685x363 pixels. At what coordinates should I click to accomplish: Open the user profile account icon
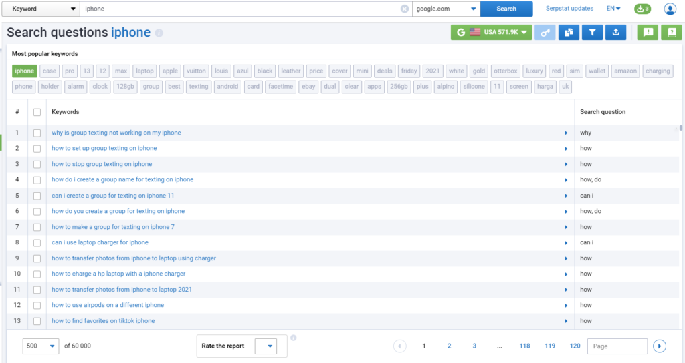[670, 9]
